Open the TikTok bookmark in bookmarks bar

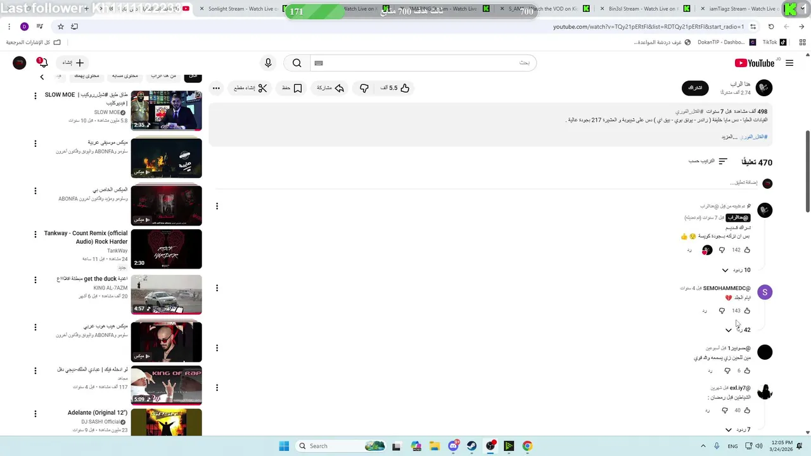(774, 42)
